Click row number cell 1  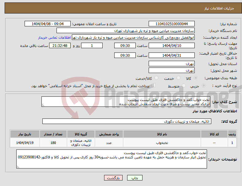click(232, 143)
